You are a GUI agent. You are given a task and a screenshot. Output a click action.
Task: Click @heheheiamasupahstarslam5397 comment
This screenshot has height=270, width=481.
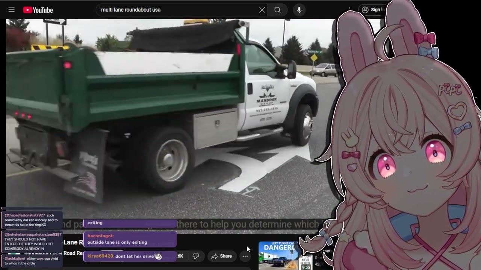click(x=32, y=241)
